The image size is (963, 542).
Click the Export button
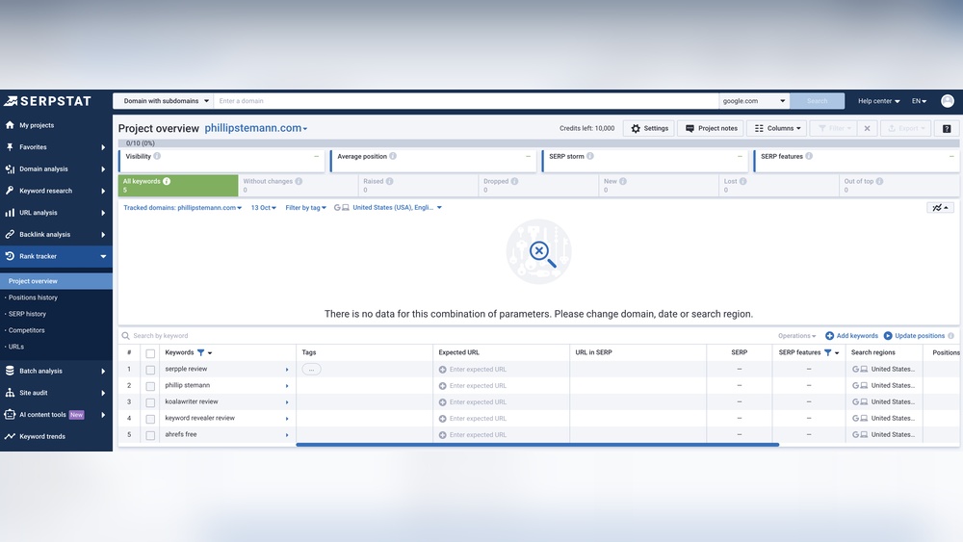coord(906,128)
